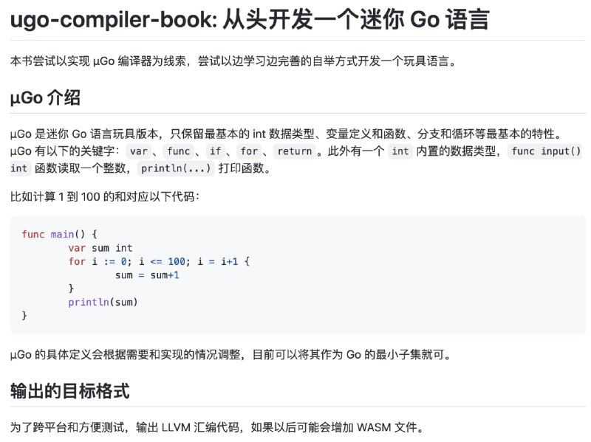This screenshot has width=591, height=442.
Task: Click the ugo-compiler-book main heading
Action: click(x=250, y=20)
